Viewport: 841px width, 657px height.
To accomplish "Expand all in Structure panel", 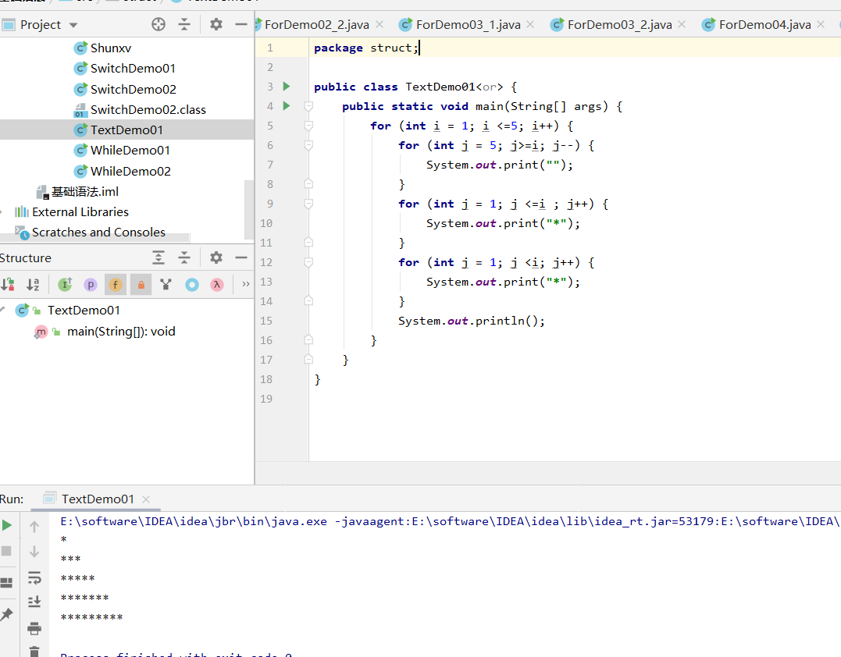I will [159, 257].
